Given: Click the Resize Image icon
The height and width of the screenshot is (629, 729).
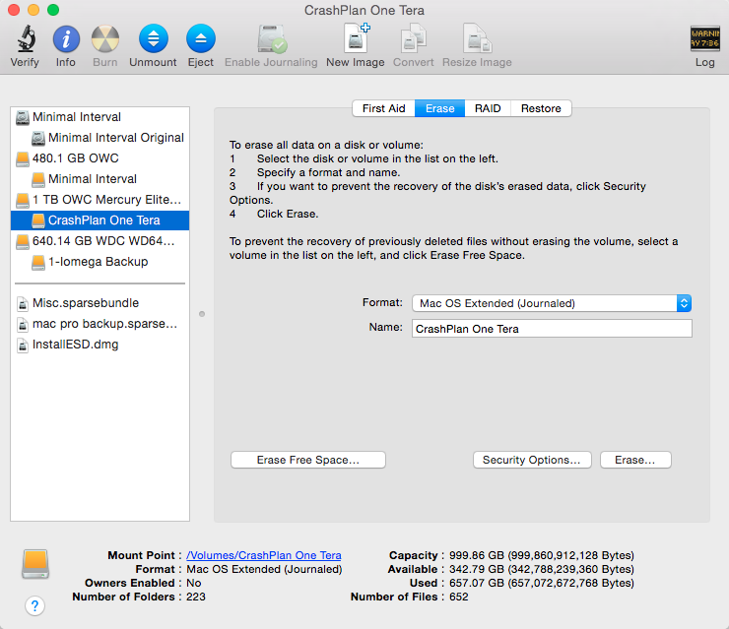Looking at the screenshot, I should 477,38.
